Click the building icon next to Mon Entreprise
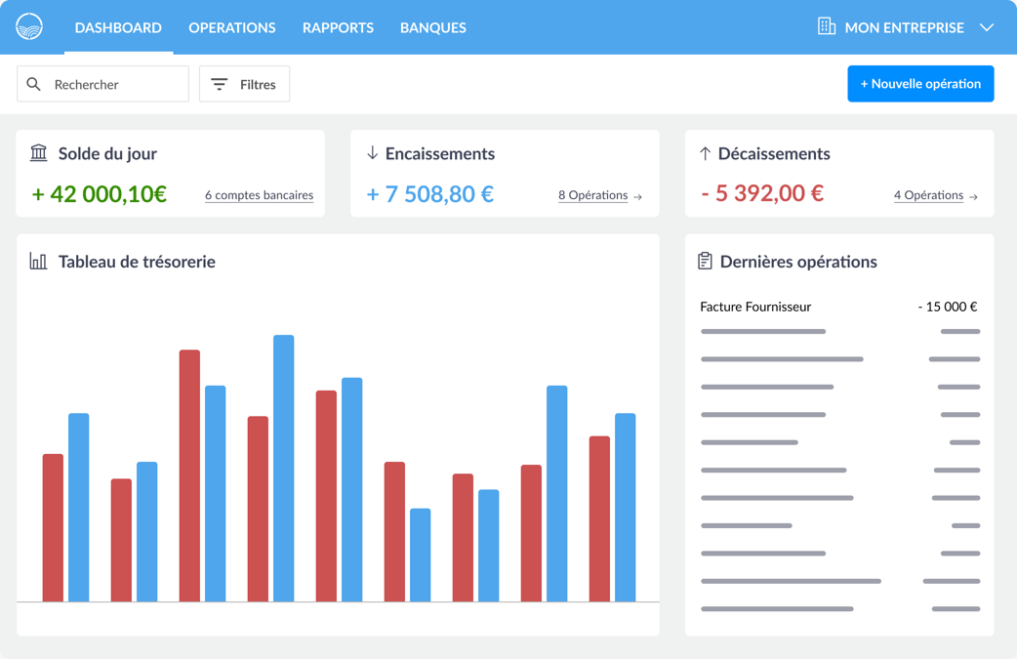 (827, 26)
